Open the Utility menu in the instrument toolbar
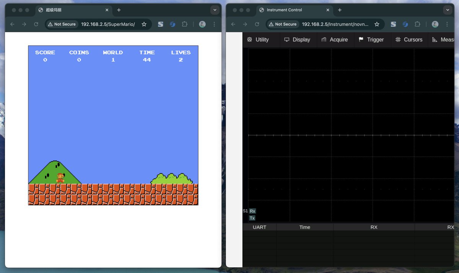Viewport: 459px width, 273px height. [258, 39]
